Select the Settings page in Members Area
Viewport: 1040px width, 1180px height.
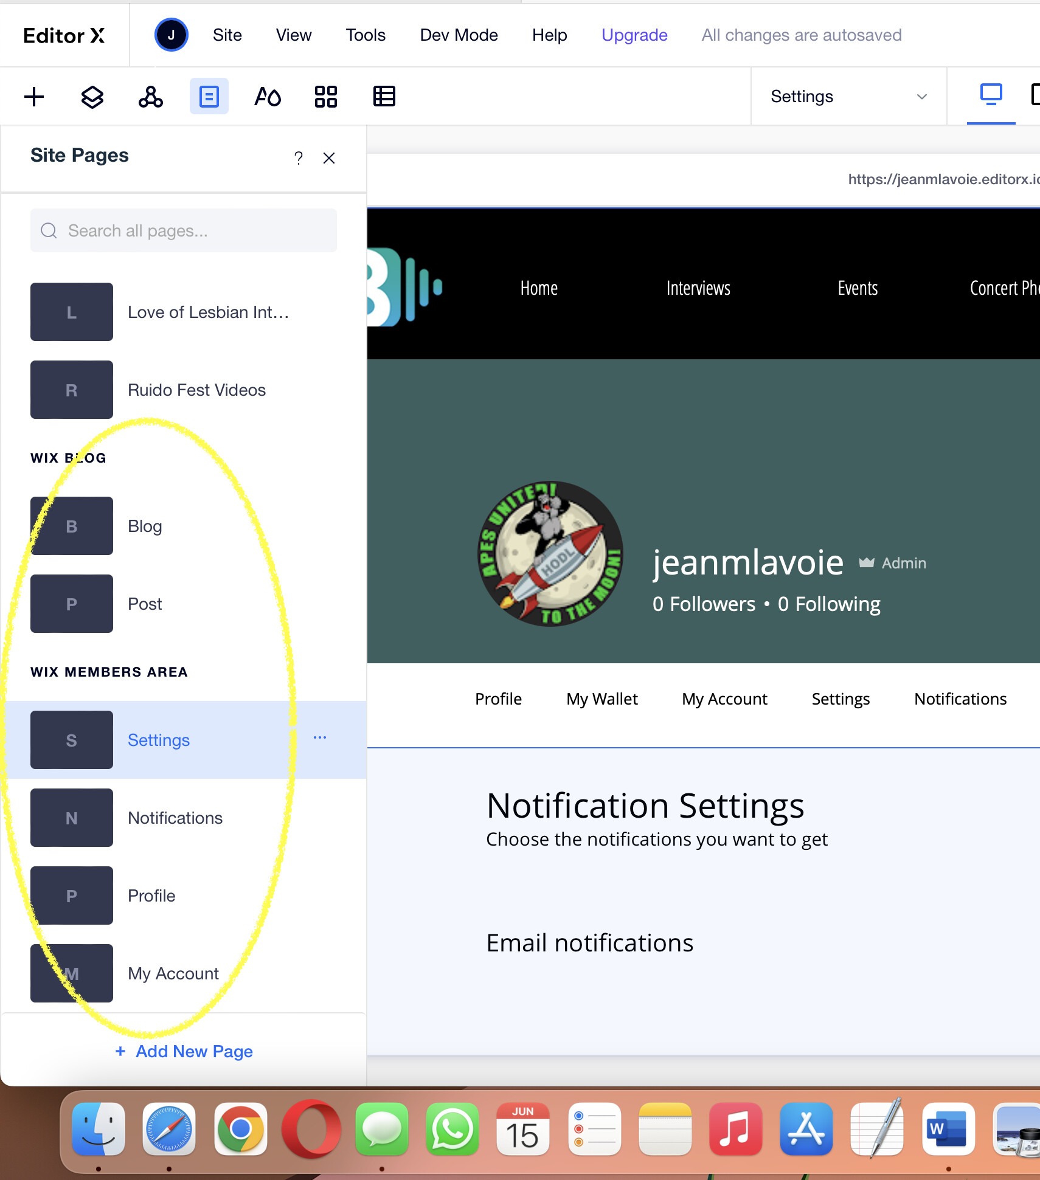pyautogui.click(x=184, y=740)
